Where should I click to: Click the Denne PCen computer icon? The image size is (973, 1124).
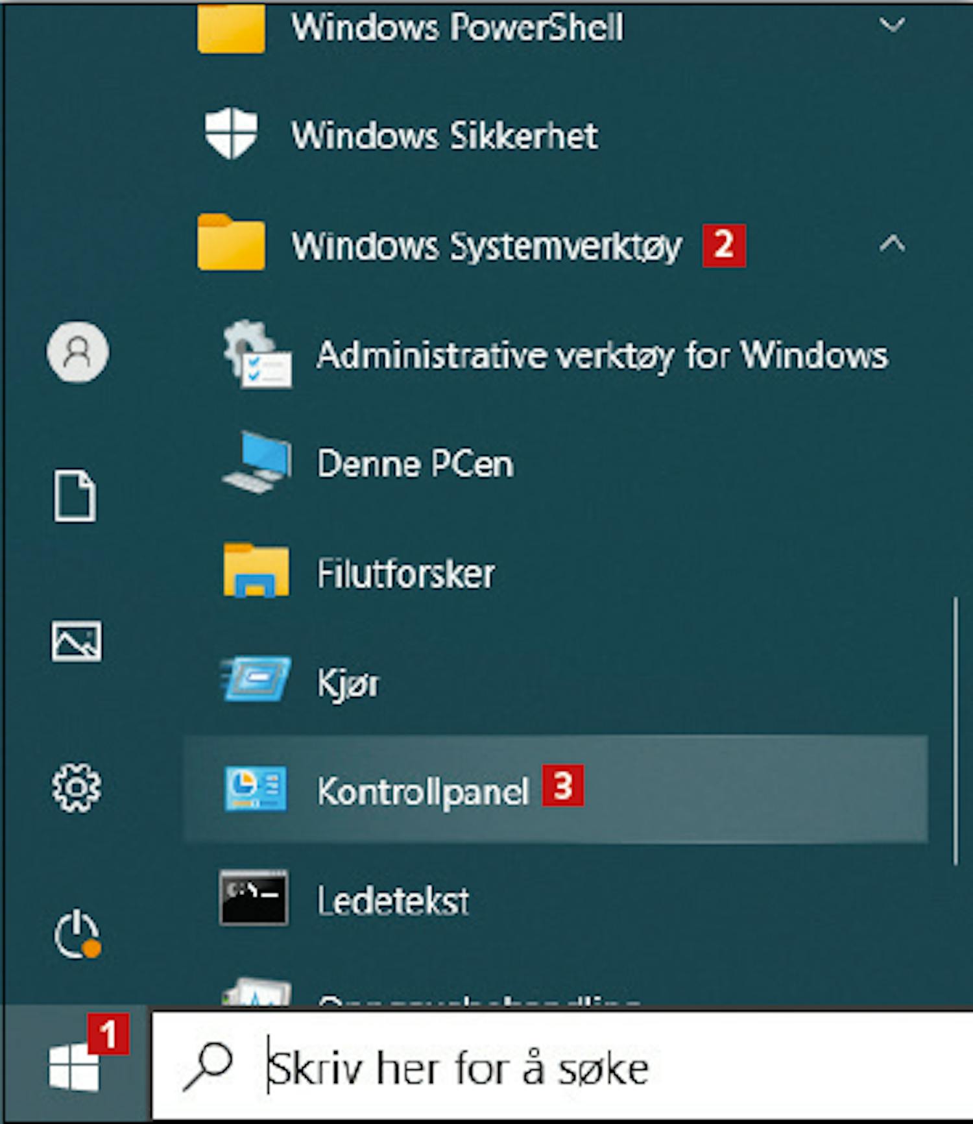click(x=257, y=462)
